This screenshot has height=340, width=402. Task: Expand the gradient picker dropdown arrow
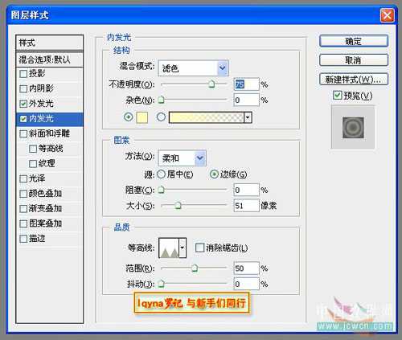(x=248, y=117)
